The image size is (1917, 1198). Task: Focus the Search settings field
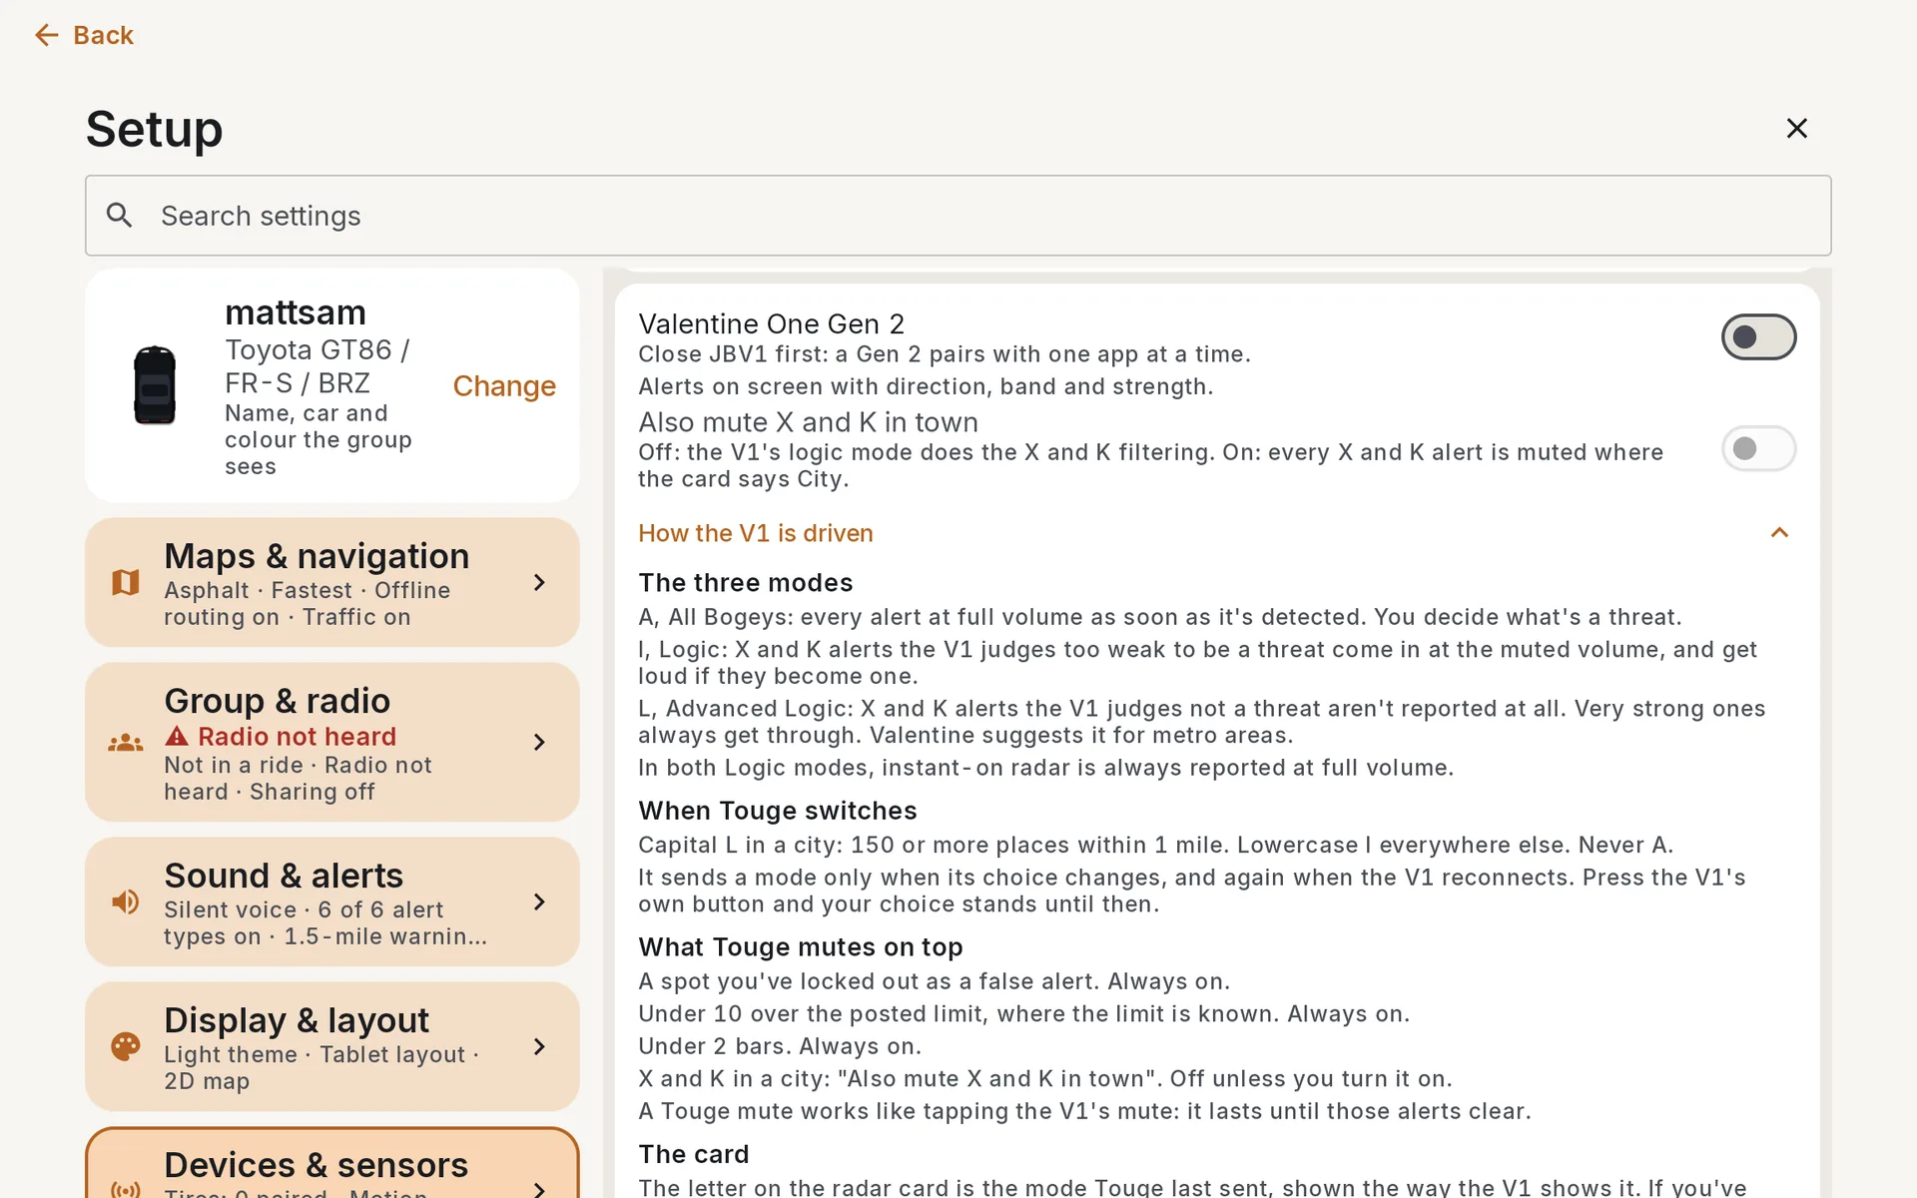point(958,216)
